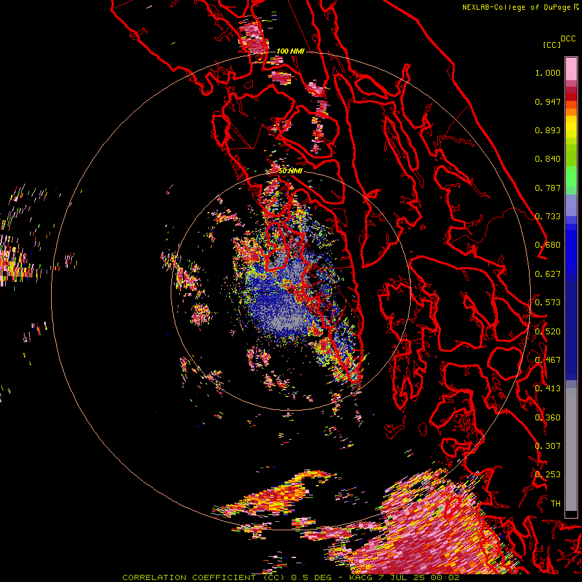Viewport: 582px width, 582px height.
Task: Select the 0.627 scale value
Action: pyautogui.click(x=548, y=274)
